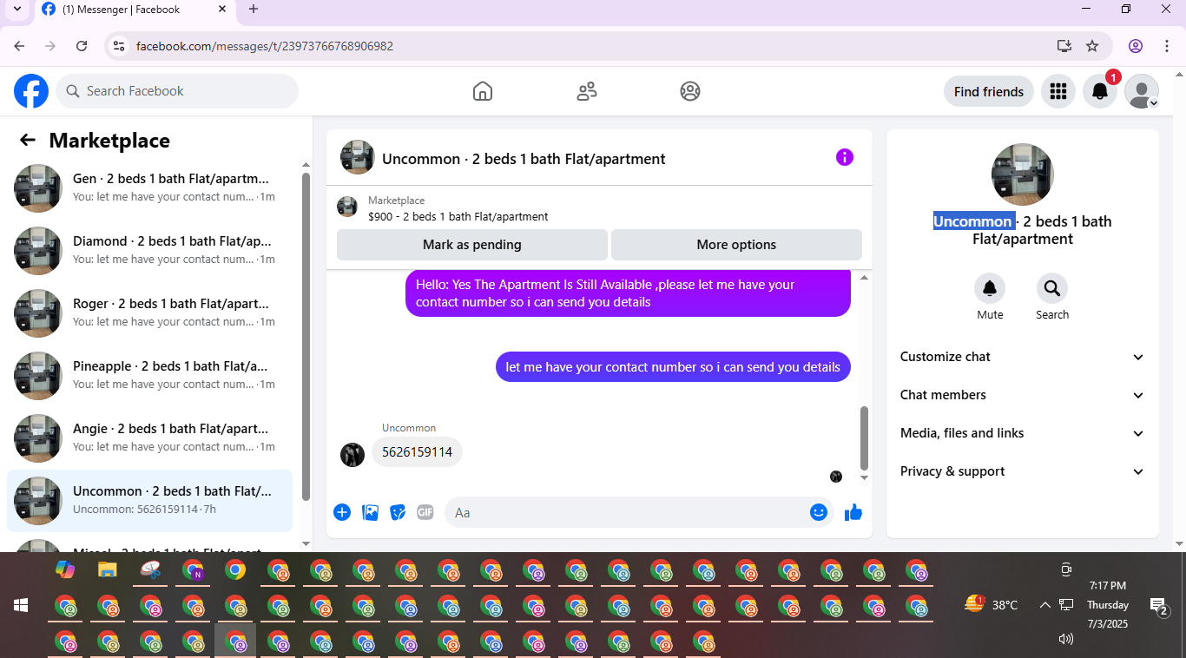This screenshot has width=1186, height=658.
Task: Show hidden system tray icons
Action: pyautogui.click(x=1044, y=605)
